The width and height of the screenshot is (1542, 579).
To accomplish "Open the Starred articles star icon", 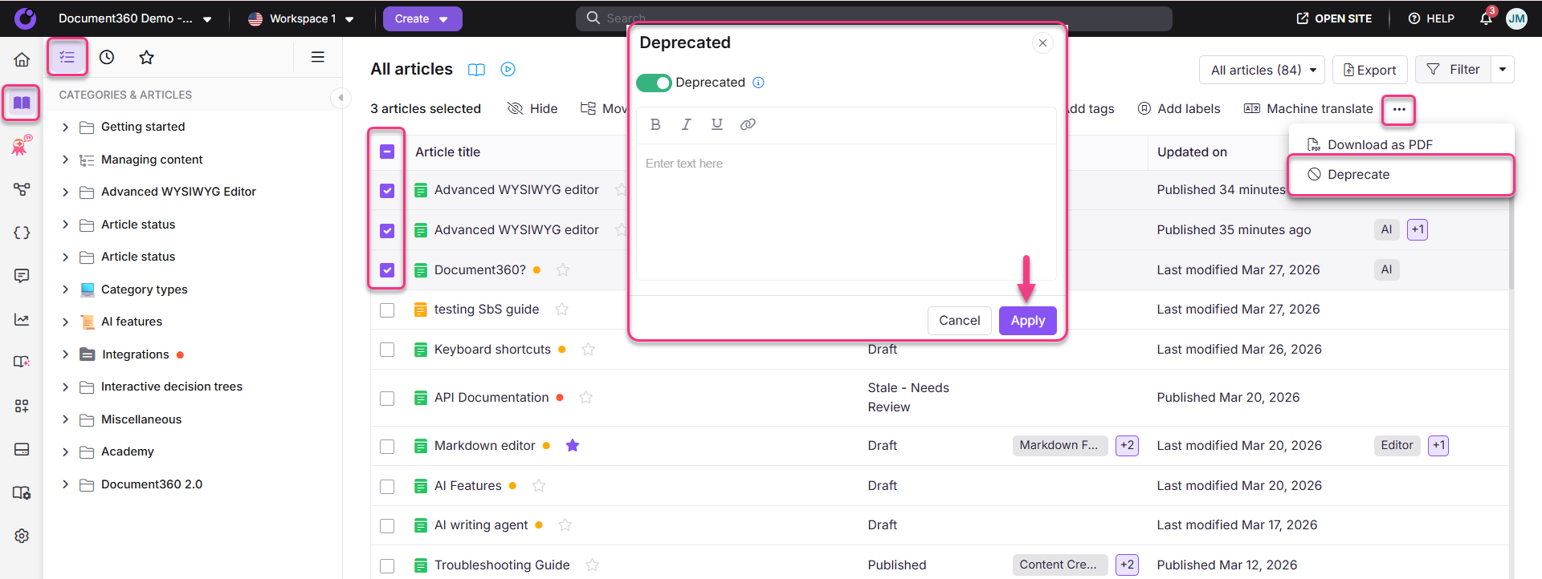I will [146, 57].
